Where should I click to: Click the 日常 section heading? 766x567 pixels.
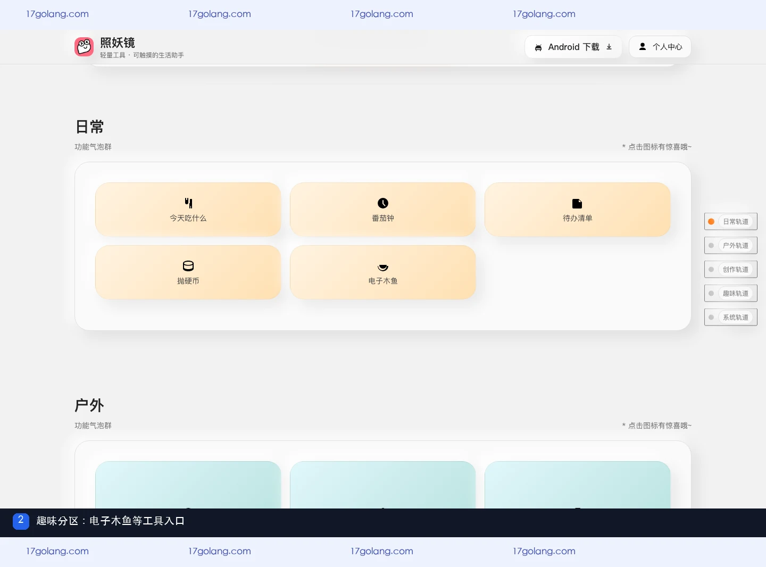(89, 127)
